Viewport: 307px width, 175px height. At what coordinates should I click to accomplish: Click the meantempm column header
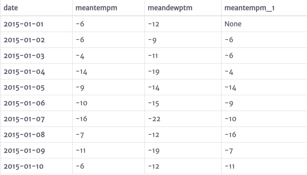[94, 8]
